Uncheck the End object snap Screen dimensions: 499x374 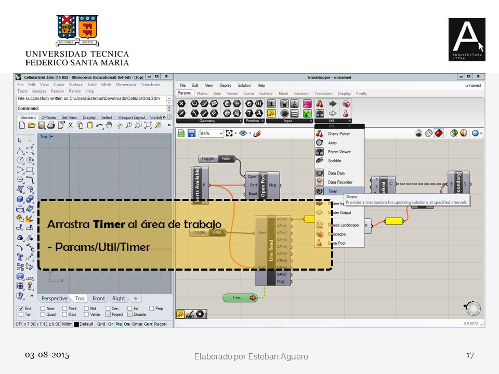tap(21, 308)
